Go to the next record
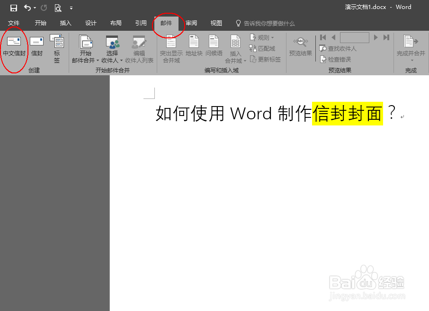 [x=375, y=37]
